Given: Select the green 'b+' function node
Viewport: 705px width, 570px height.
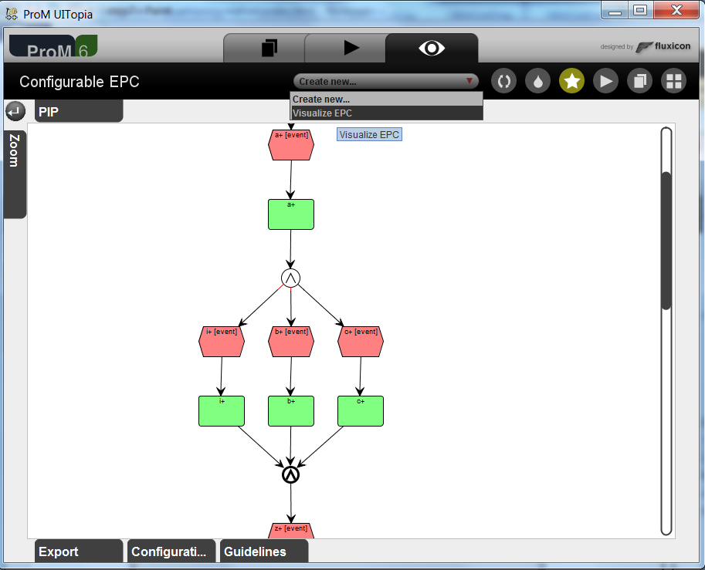Looking at the screenshot, I should click(291, 411).
